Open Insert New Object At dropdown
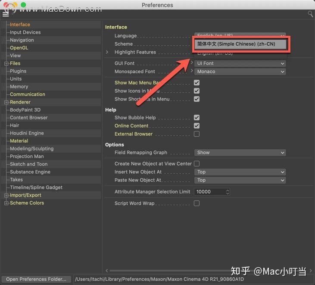 [x=240, y=172]
